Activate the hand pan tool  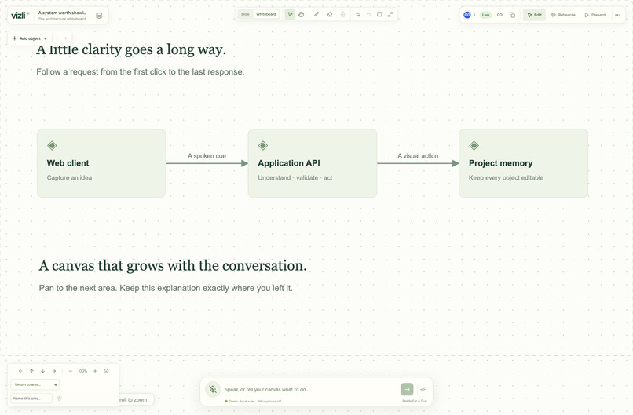[301, 15]
